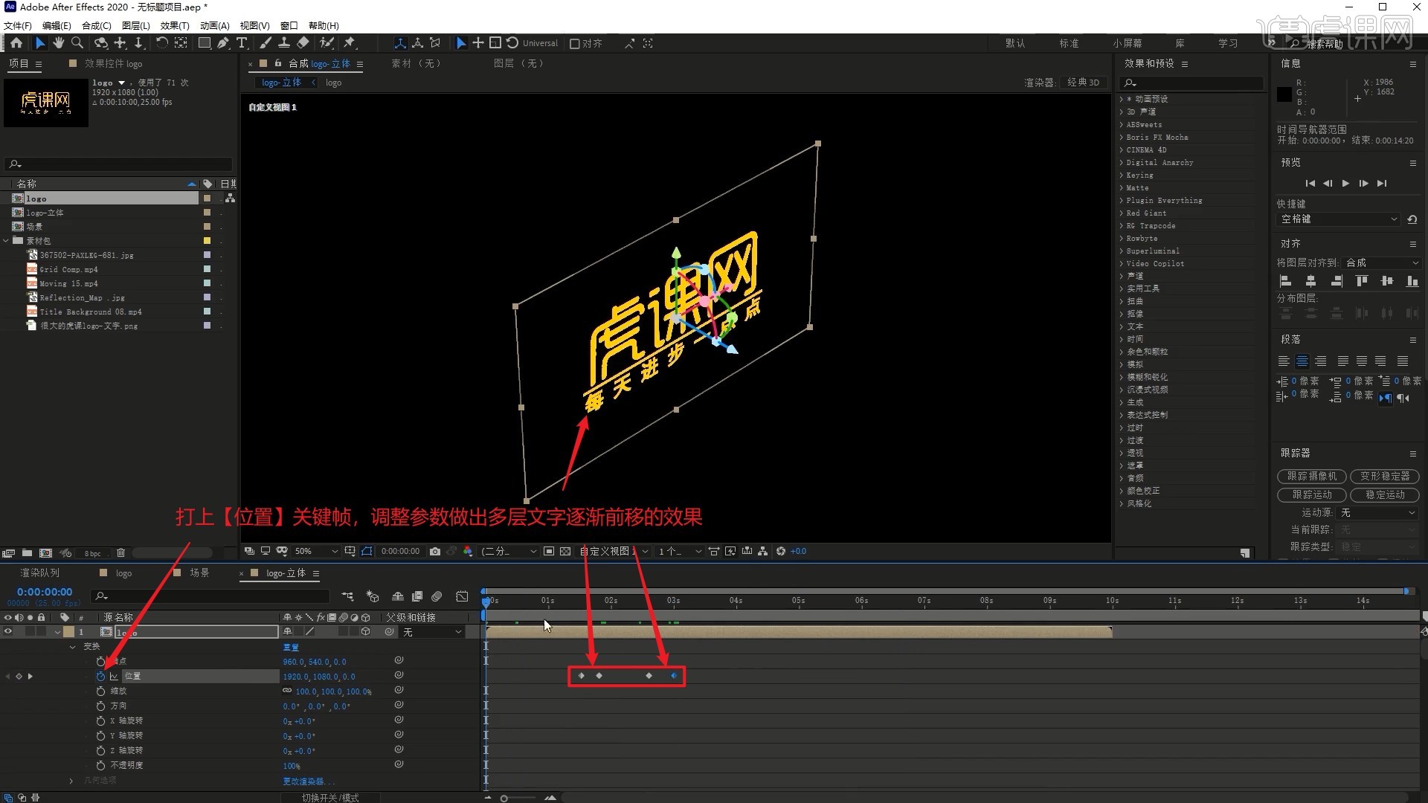
Task: Select the Puppet Pin tool
Action: pyautogui.click(x=350, y=43)
